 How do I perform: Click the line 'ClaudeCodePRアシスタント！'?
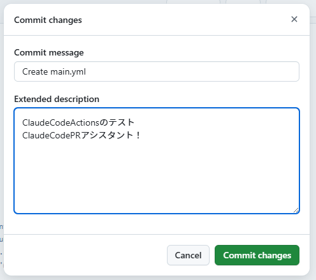click(x=82, y=135)
